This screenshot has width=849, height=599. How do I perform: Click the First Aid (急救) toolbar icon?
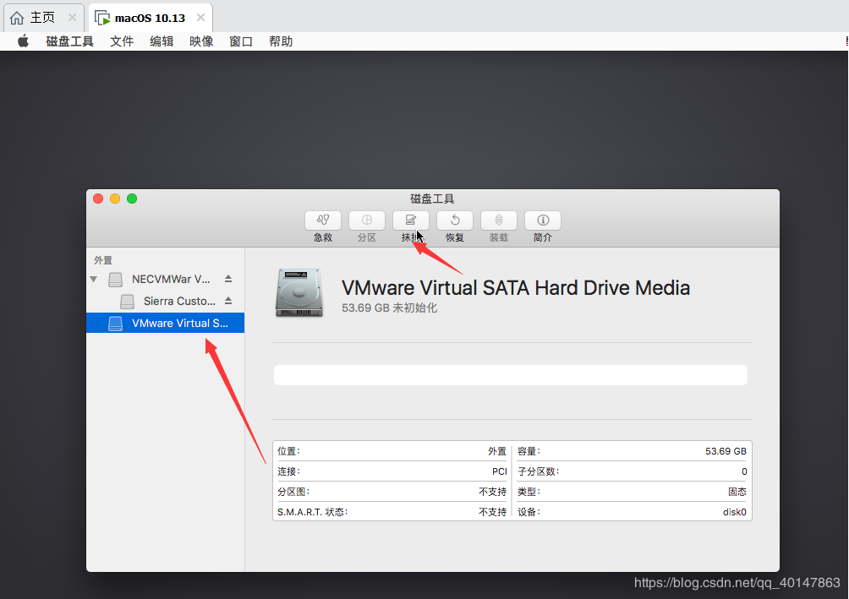pyautogui.click(x=323, y=221)
